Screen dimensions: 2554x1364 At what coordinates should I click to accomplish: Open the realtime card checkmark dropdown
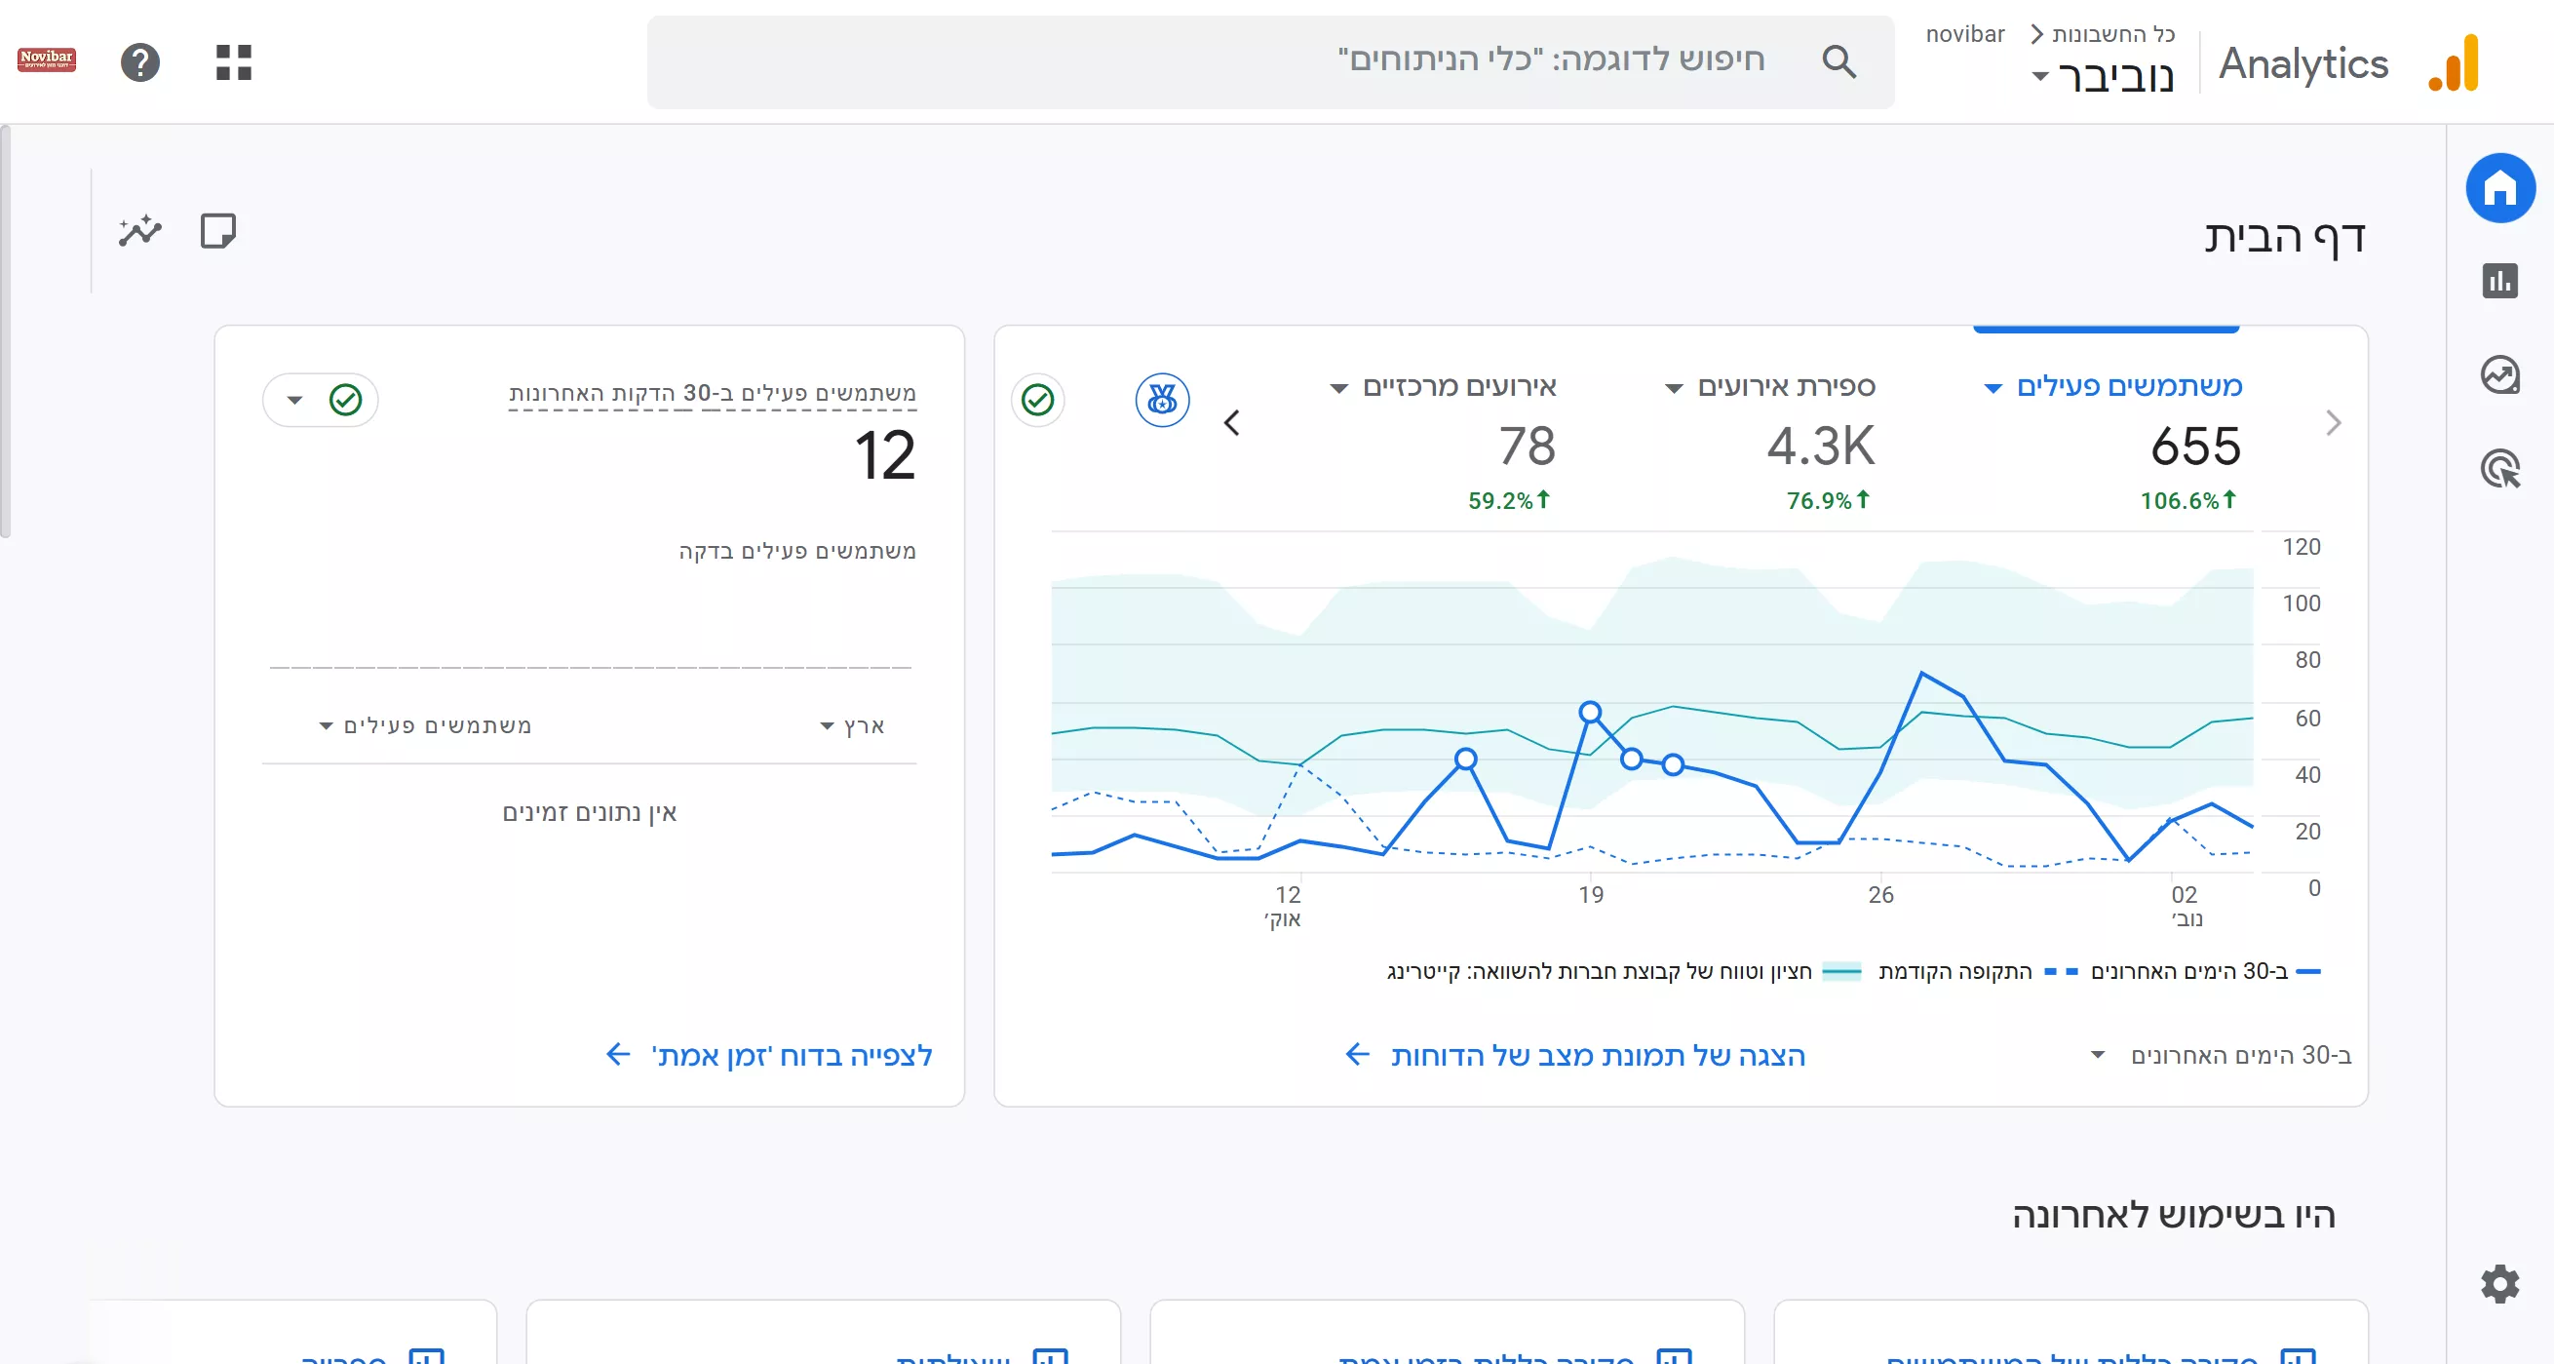[x=320, y=401]
